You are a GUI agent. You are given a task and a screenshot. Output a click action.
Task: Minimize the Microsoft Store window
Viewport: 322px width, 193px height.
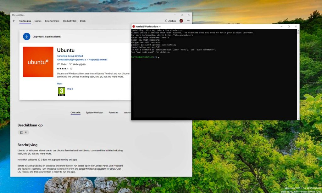[x=175, y=15]
